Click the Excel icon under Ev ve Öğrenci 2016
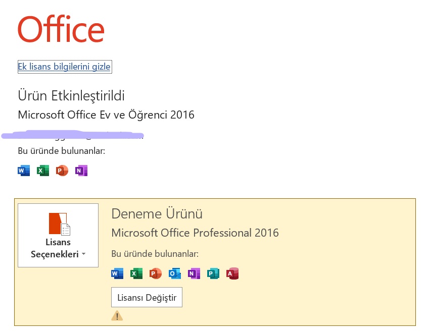The width and height of the screenshot is (428, 332). pos(43,171)
